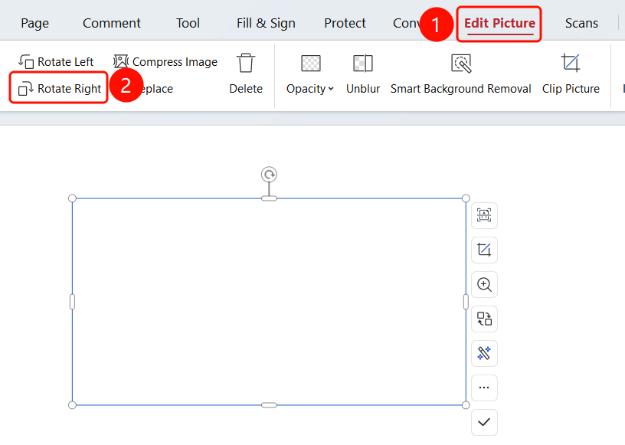Select the Edit Picture tab
The height and width of the screenshot is (445, 625).
pos(499,24)
